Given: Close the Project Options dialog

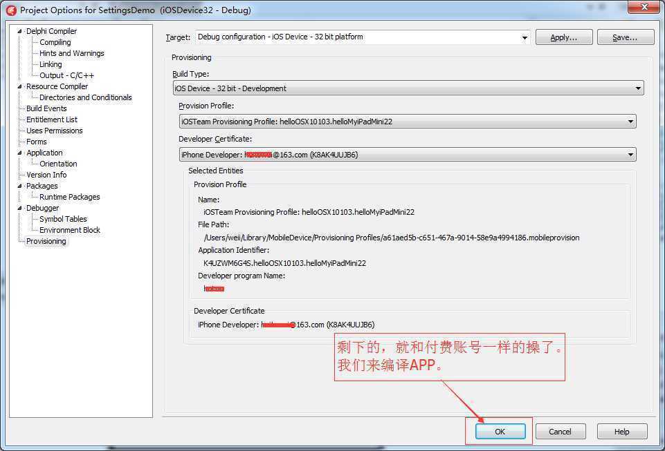Looking at the screenshot, I should click(x=644, y=7).
